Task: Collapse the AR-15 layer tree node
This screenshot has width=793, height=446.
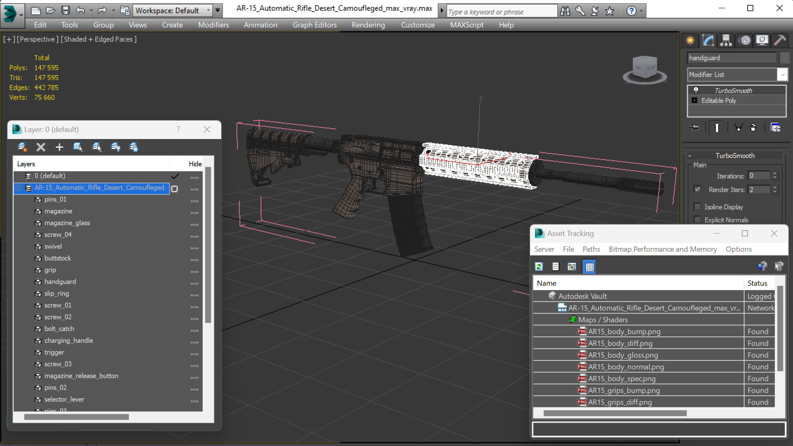Action: [18, 188]
